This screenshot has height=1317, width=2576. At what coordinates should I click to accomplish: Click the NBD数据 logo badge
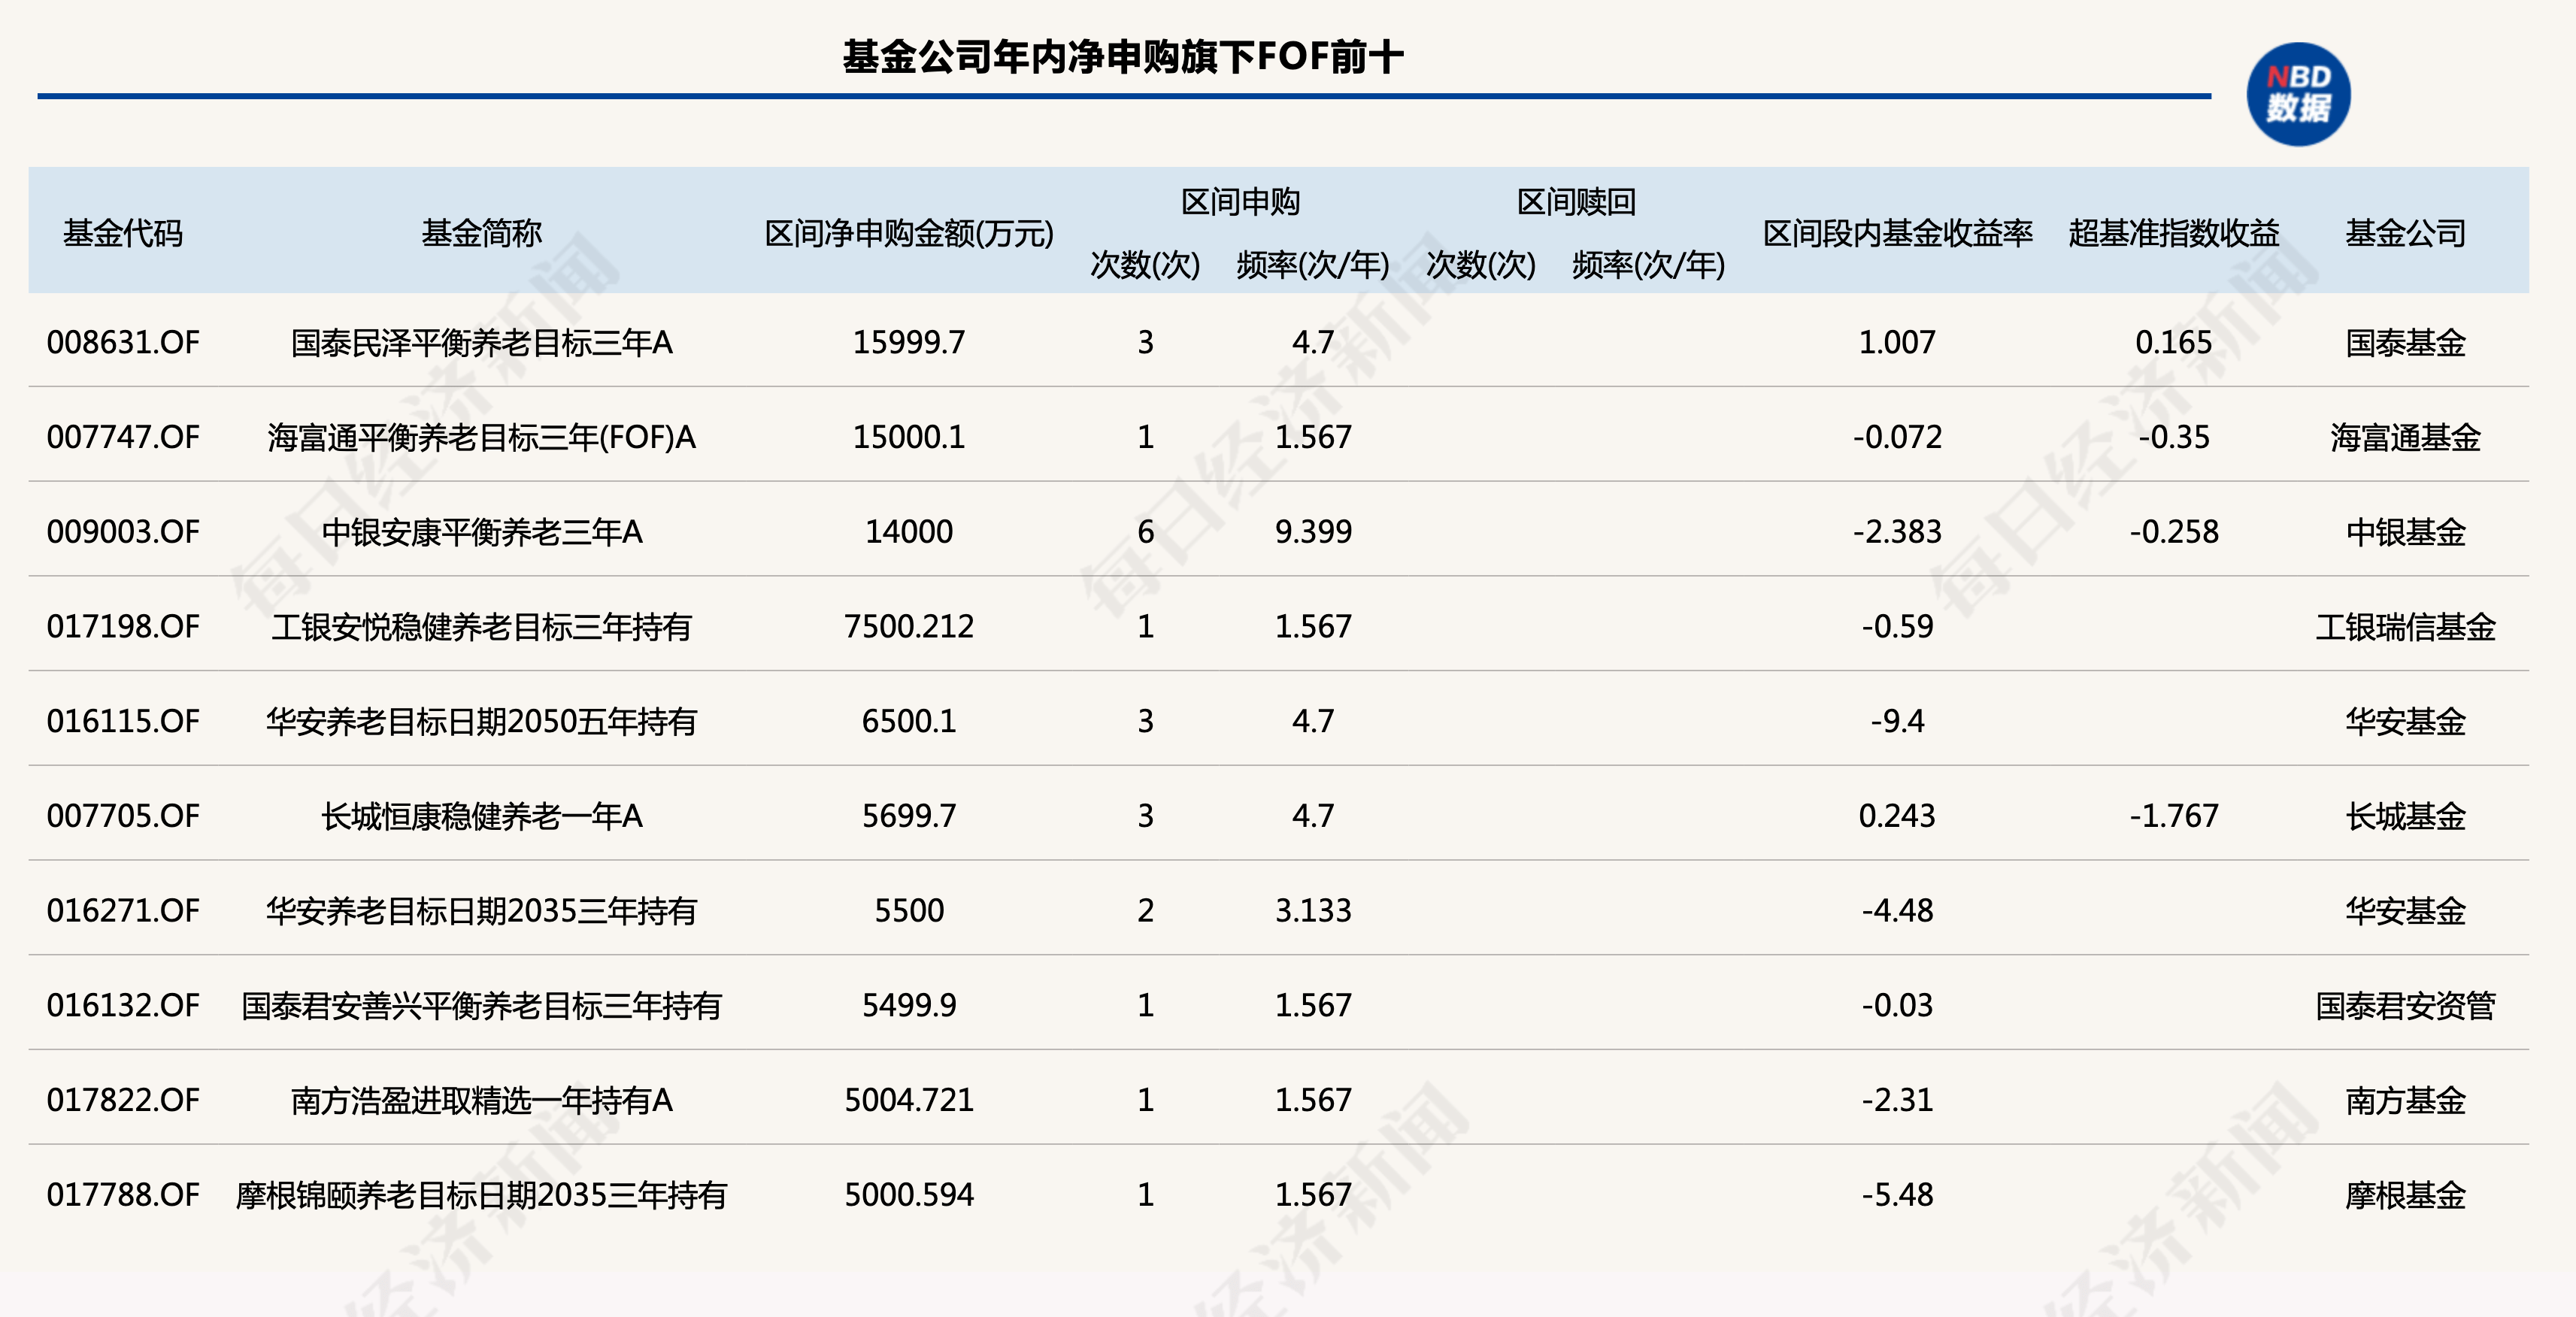pyautogui.click(x=2297, y=94)
